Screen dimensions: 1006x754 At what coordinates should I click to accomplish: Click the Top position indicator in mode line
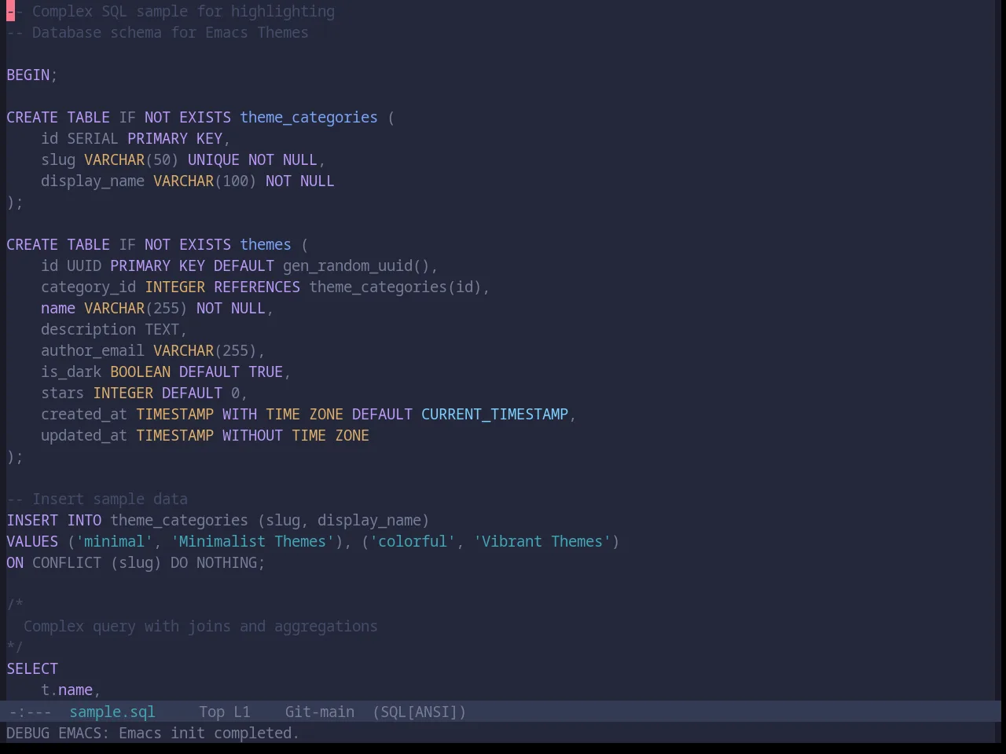[211, 712]
